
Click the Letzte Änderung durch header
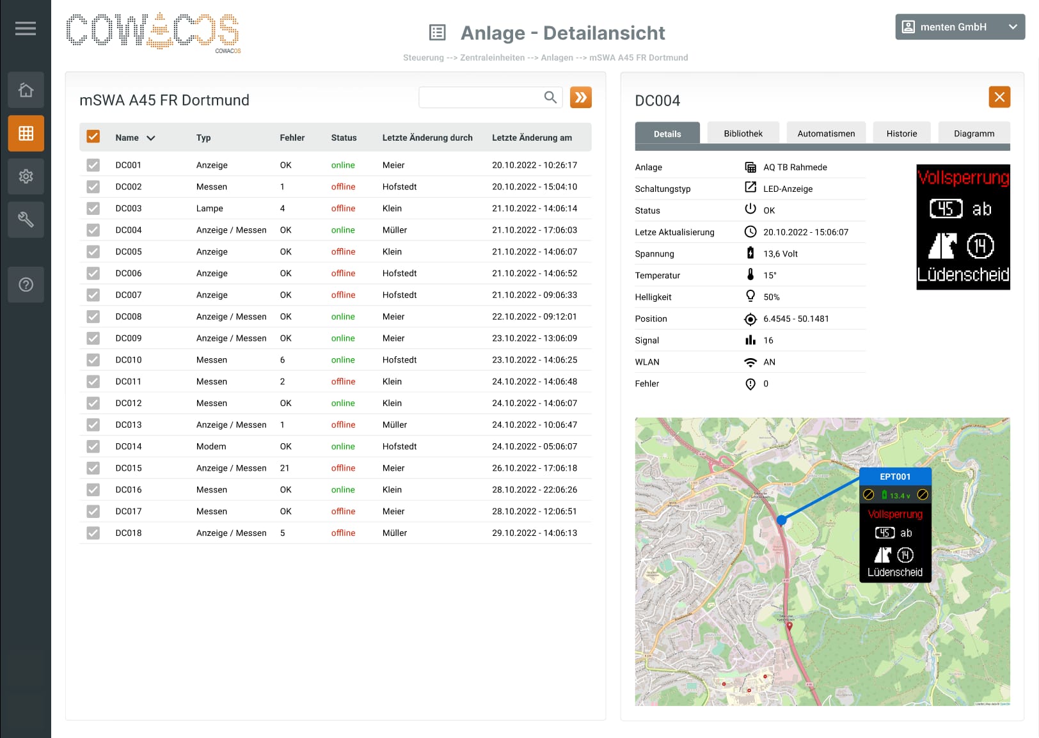(427, 137)
